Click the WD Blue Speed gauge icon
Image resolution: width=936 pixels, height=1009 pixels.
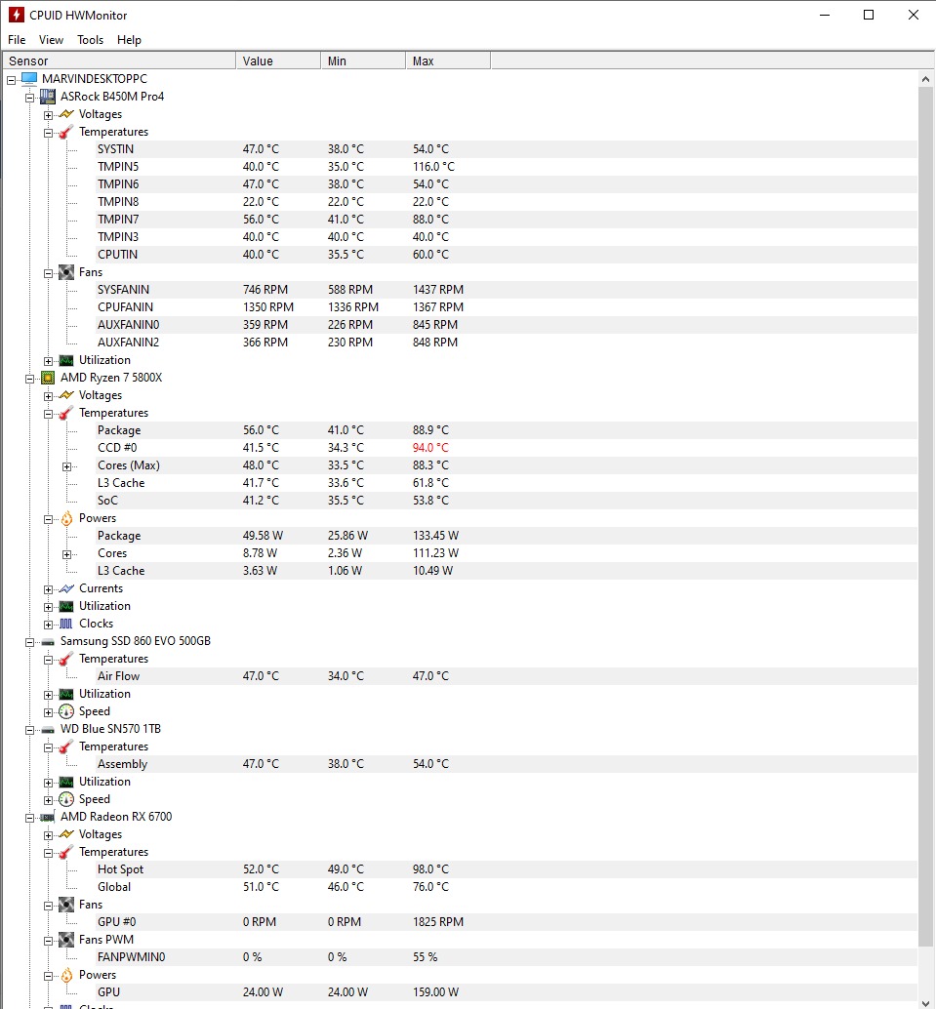tap(66, 799)
